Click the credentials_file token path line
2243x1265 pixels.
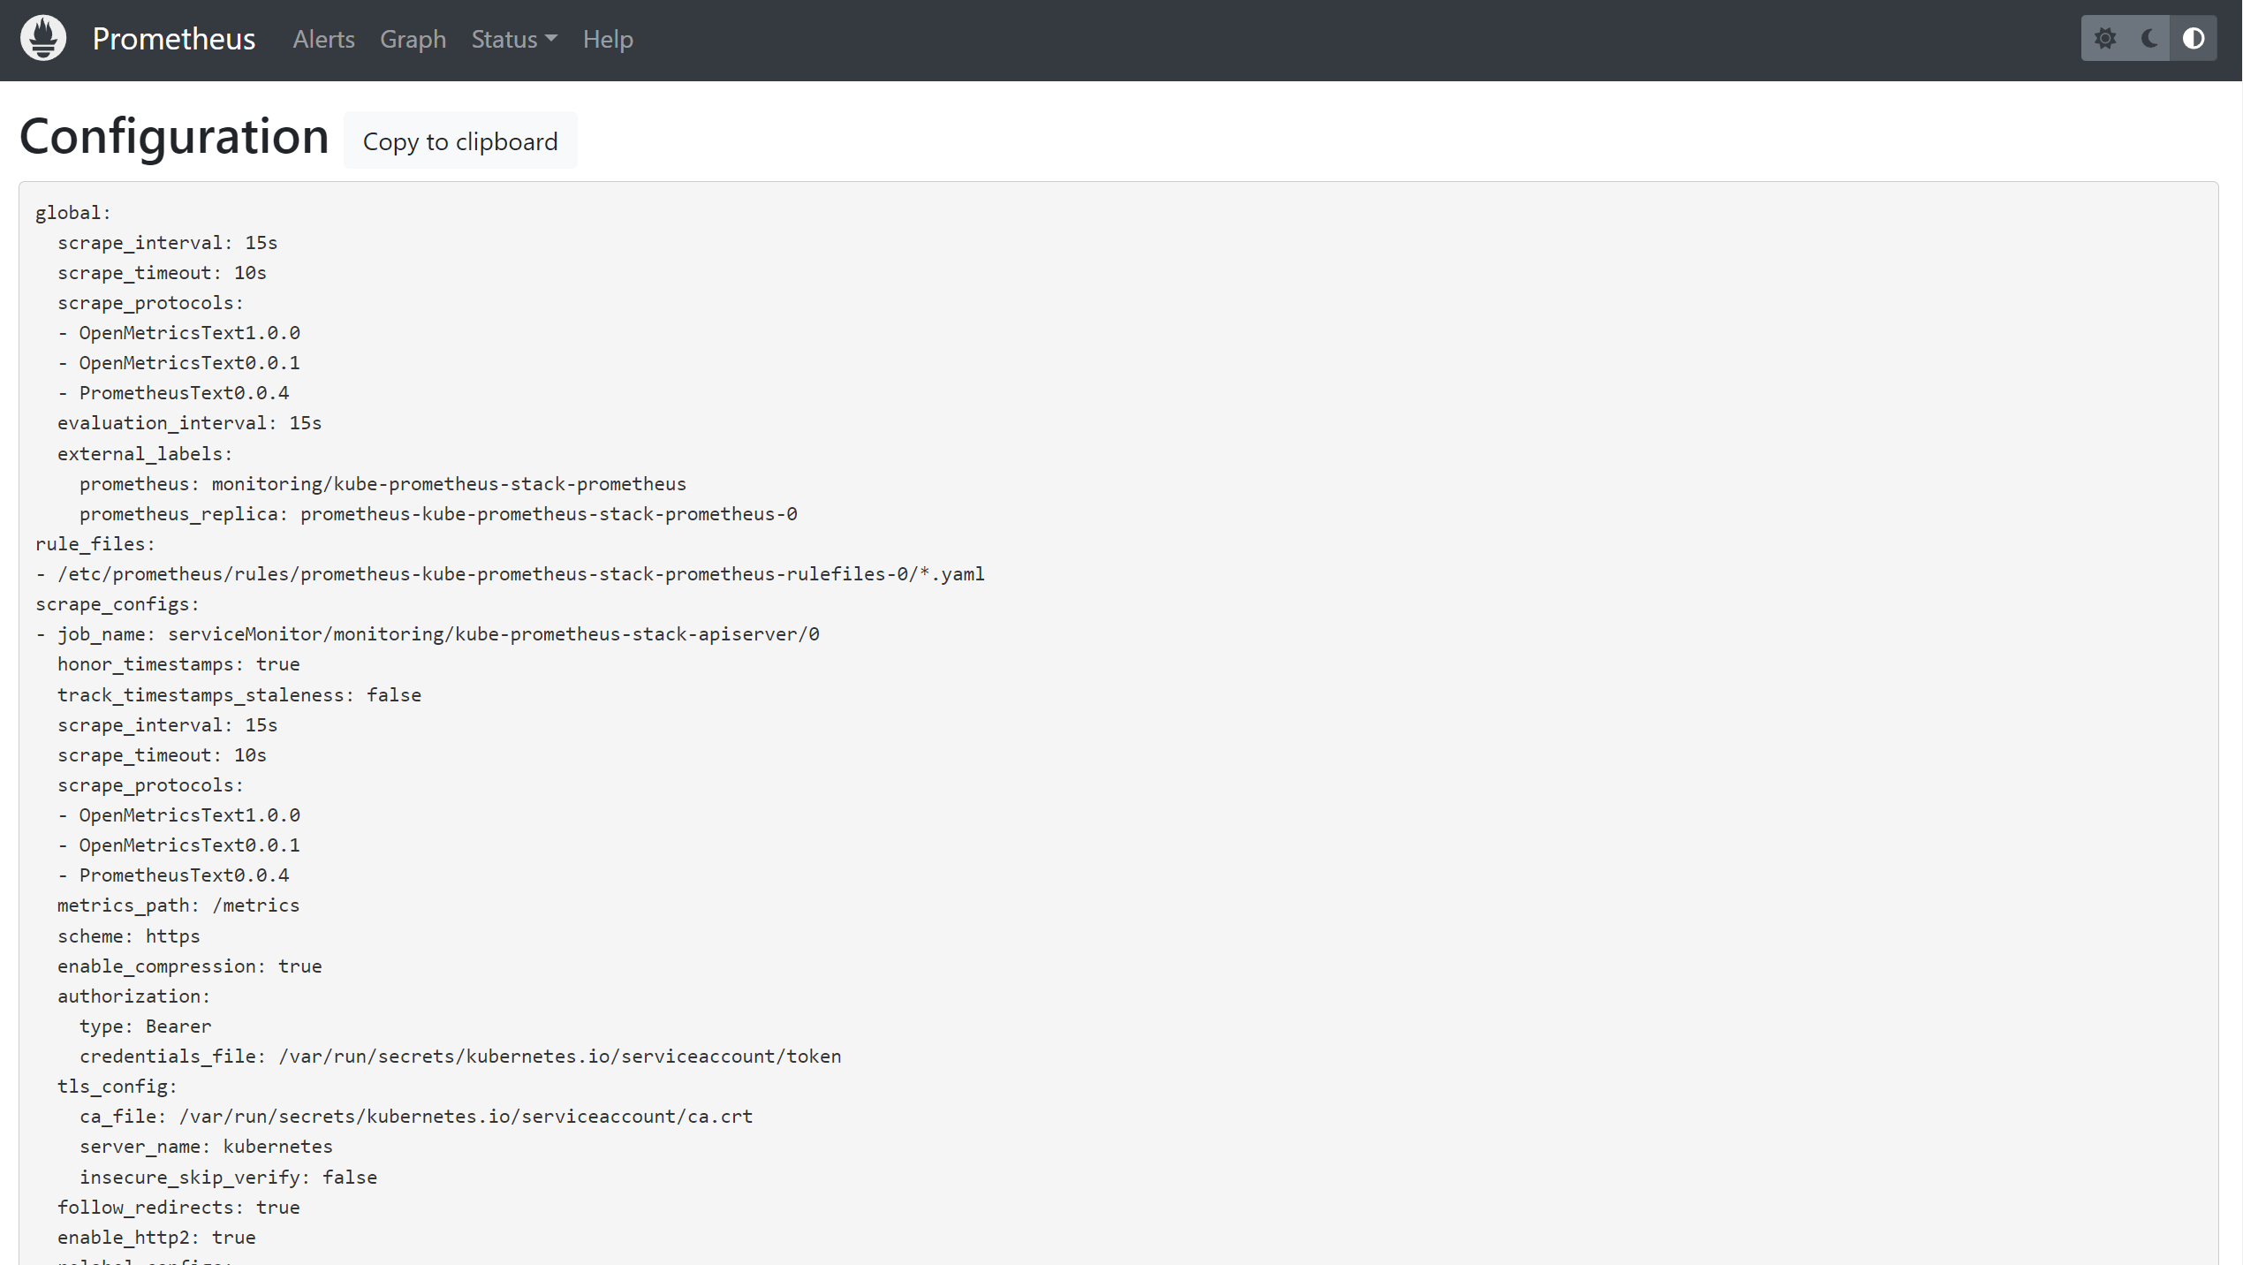click(459, 1057)
